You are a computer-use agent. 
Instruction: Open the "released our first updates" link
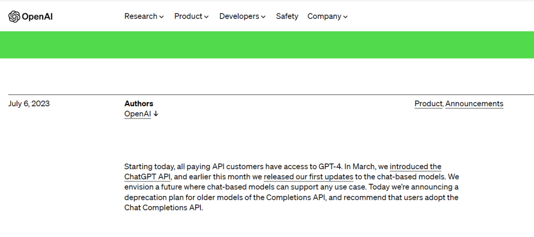(309, 177)
